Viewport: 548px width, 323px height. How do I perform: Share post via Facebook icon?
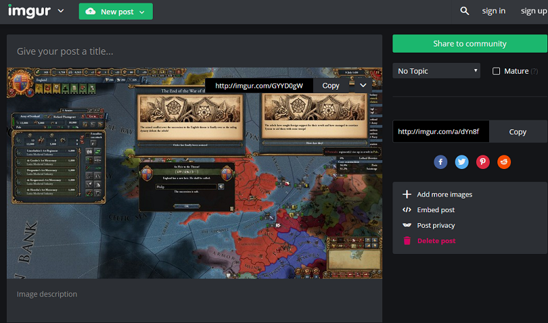click(440, 162)
